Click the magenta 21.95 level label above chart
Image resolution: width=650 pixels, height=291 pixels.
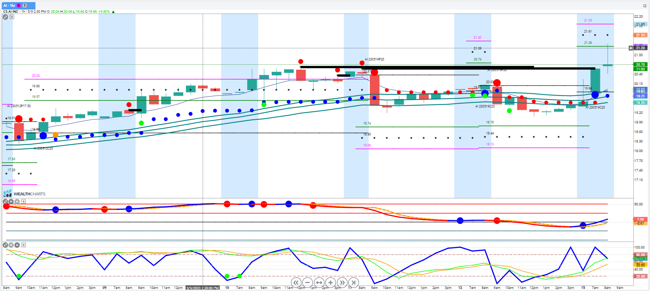coord(588,21)
